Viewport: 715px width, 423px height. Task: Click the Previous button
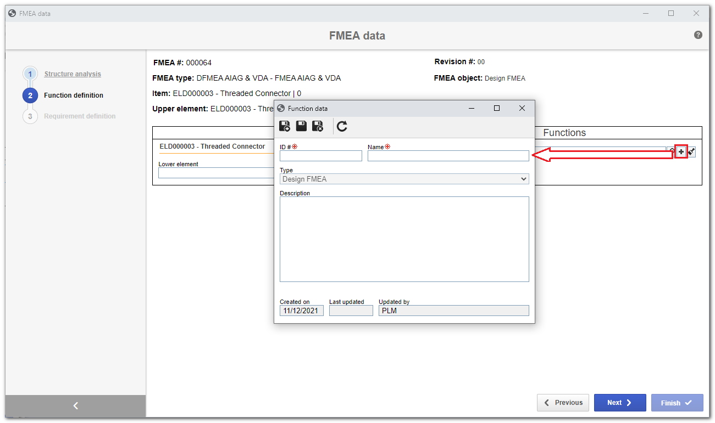click(563, 403)
